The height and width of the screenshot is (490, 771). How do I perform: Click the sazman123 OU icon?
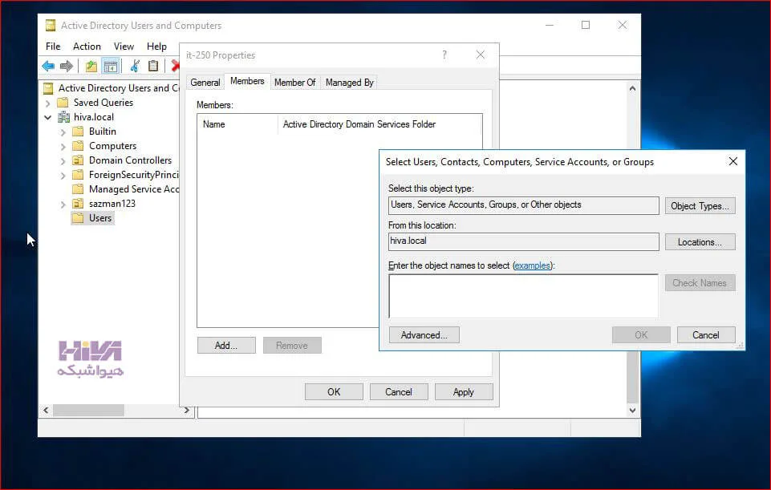[x=78, y=204]
